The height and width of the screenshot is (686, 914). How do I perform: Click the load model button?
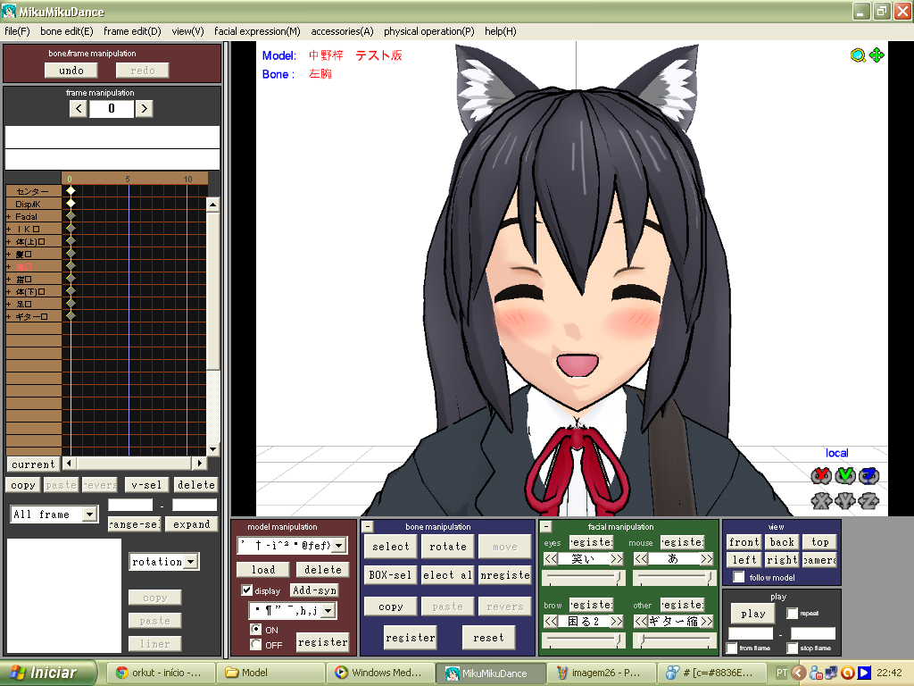(263, 569)
